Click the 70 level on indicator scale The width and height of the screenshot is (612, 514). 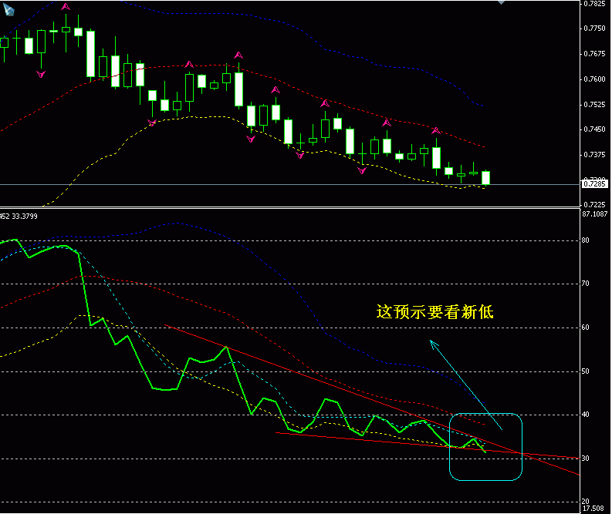586,284
